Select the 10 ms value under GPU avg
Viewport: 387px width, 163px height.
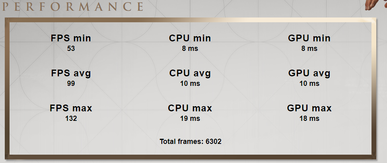(309, 83)
